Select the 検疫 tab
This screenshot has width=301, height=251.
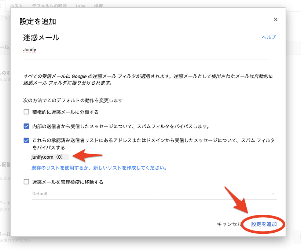coord(98,6)
